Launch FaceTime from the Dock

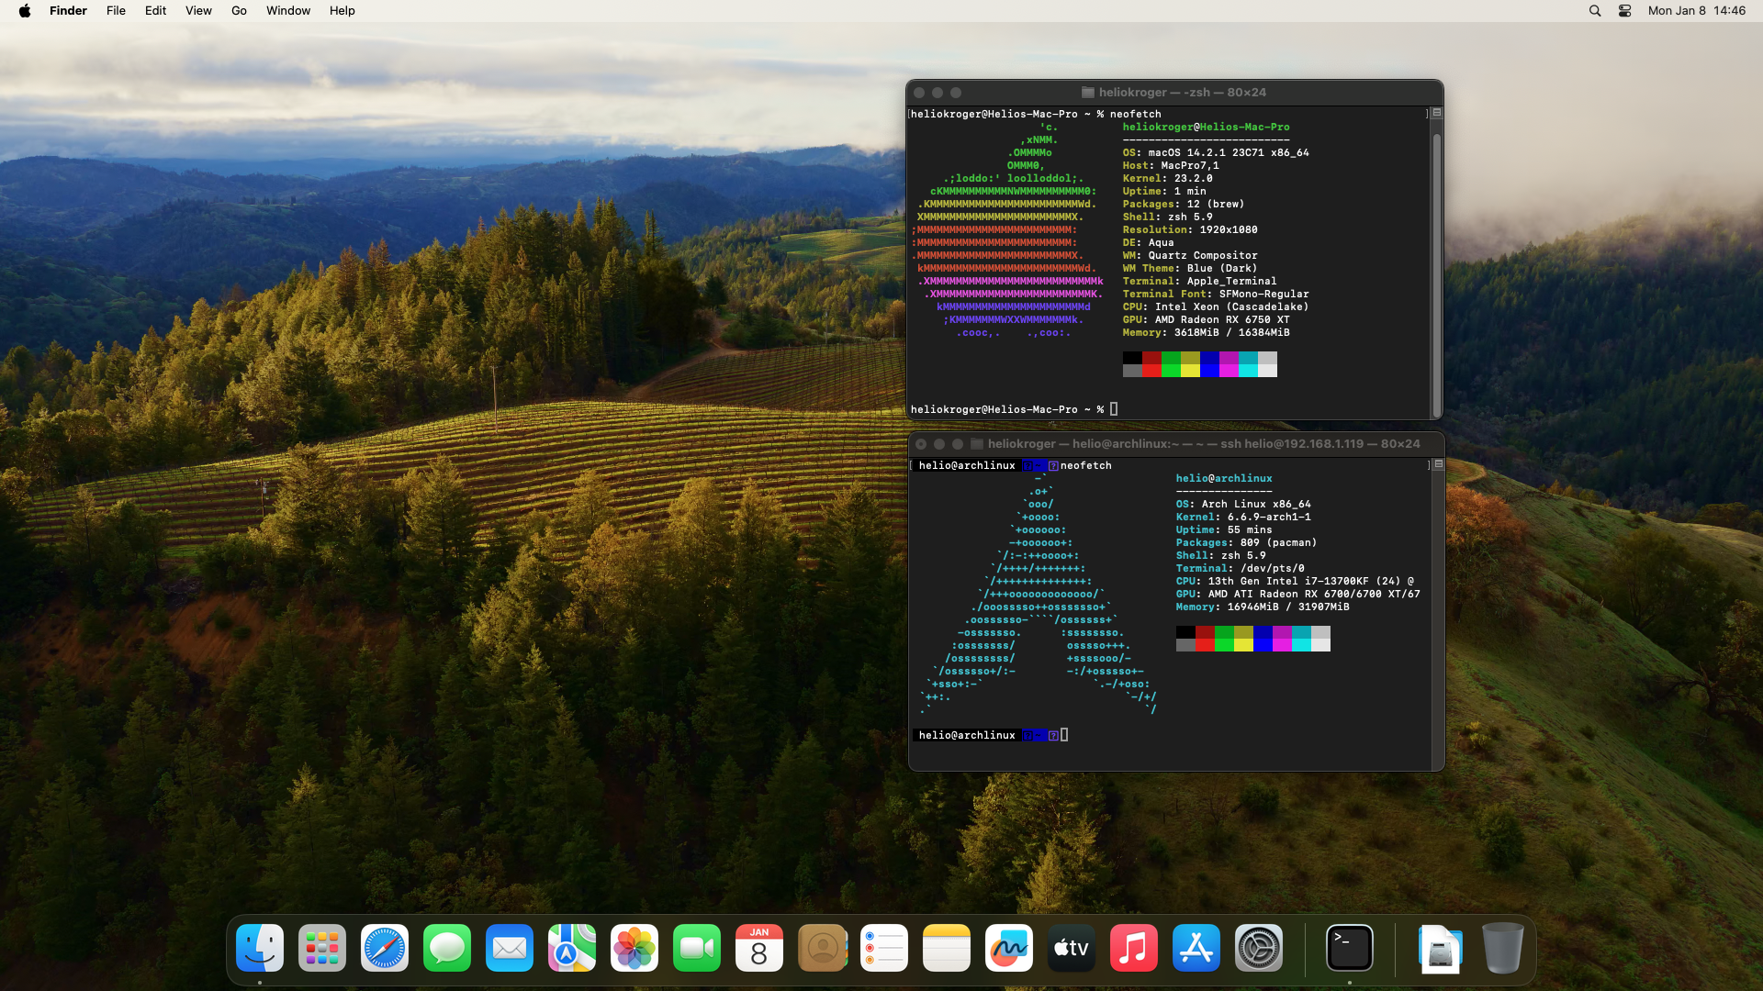(x=697, y=948)
